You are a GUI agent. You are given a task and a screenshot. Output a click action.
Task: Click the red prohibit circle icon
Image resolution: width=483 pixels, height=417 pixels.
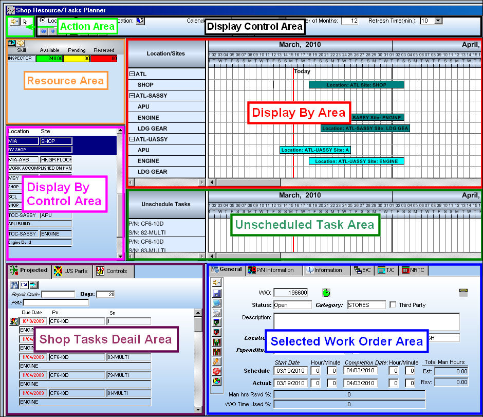point(216,371)
